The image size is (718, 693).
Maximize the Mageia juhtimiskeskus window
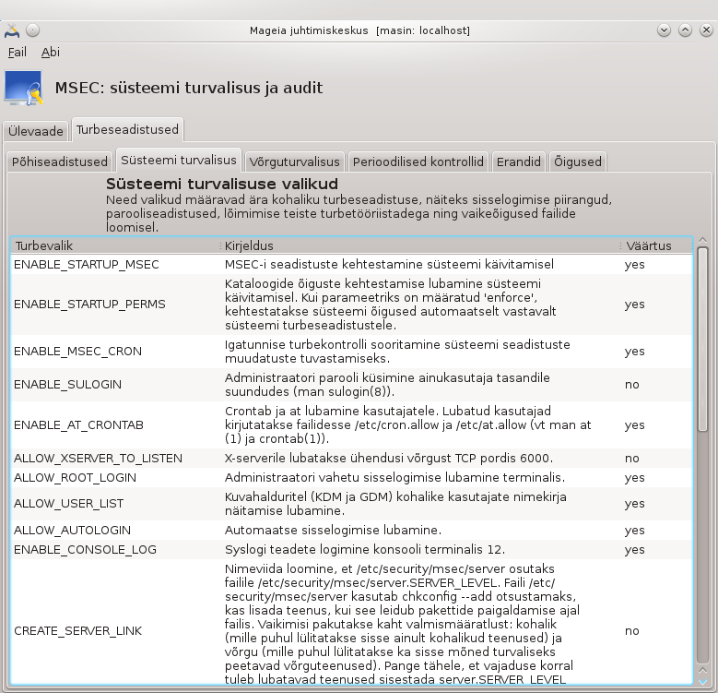click(x=685, y=30)
